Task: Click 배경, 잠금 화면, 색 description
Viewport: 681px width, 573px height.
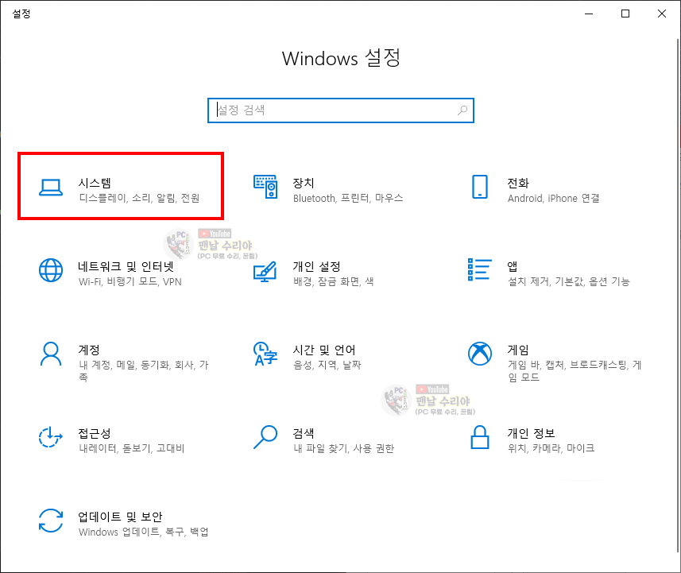Action: pos(334,281)
